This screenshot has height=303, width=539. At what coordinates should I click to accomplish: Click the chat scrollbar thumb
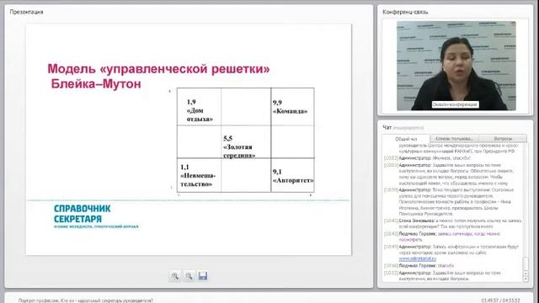(526, 263)
